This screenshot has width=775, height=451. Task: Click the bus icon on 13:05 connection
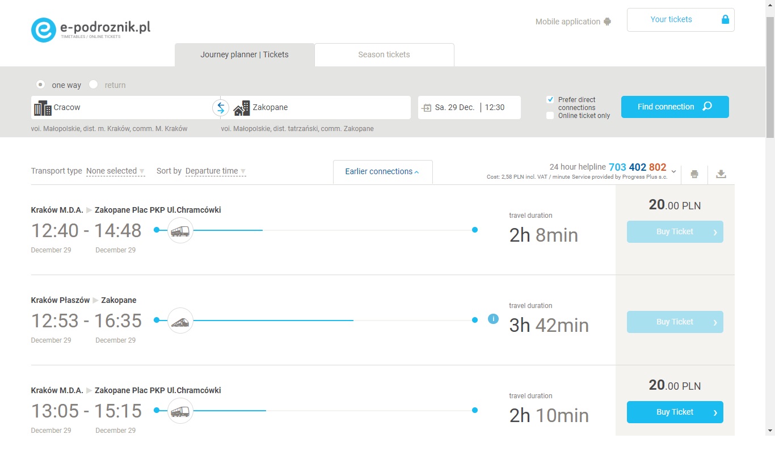(180, 411)
